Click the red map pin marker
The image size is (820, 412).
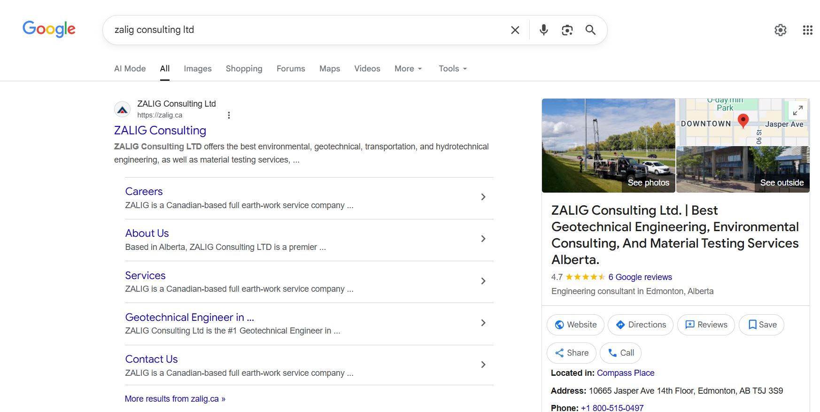click(x=743, y=120)
